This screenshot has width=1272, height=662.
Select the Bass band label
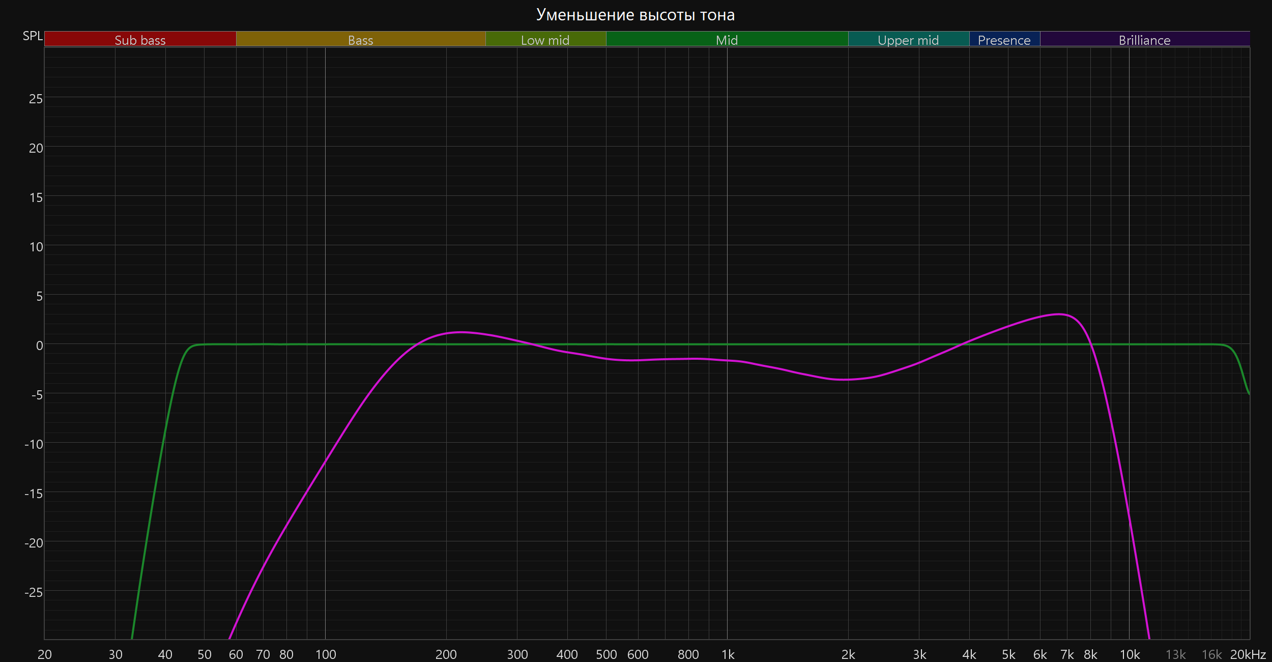(x=360, y=39)
